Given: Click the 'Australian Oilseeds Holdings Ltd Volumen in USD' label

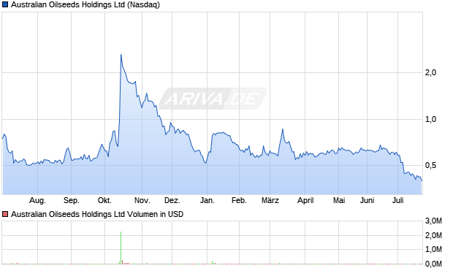Looking at the screenshot, I should pyautogui.click(x=97, y=214).
